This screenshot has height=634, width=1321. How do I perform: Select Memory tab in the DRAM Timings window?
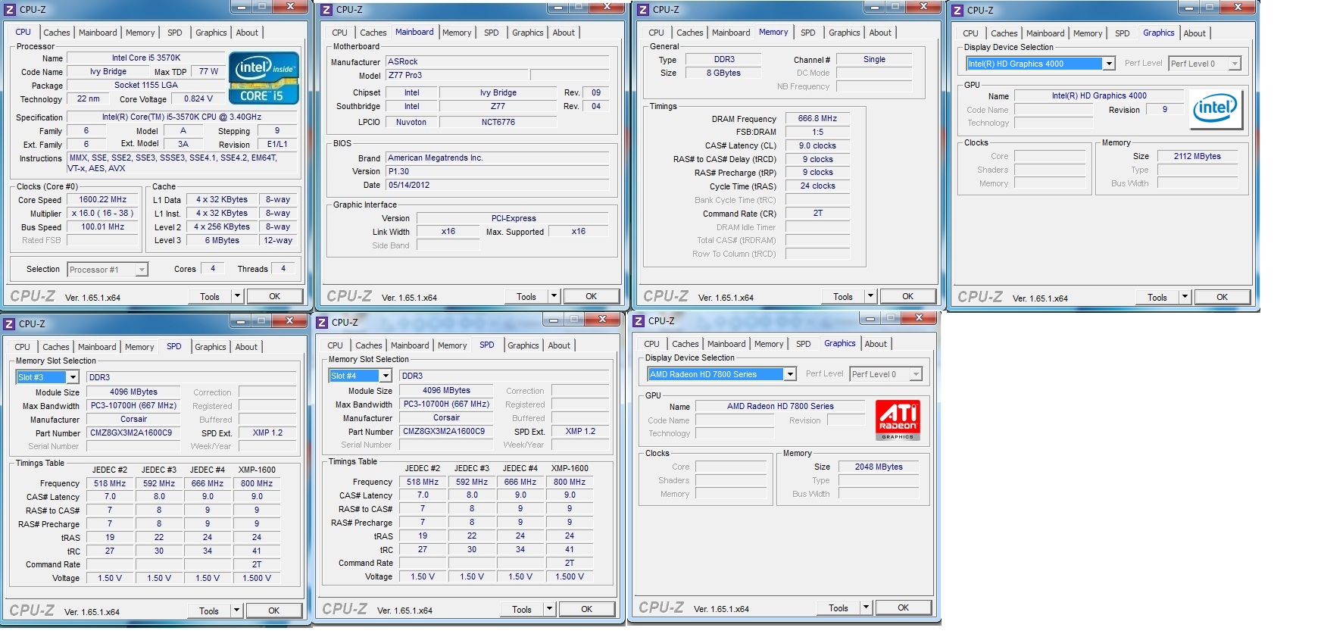tap(773, 32)
